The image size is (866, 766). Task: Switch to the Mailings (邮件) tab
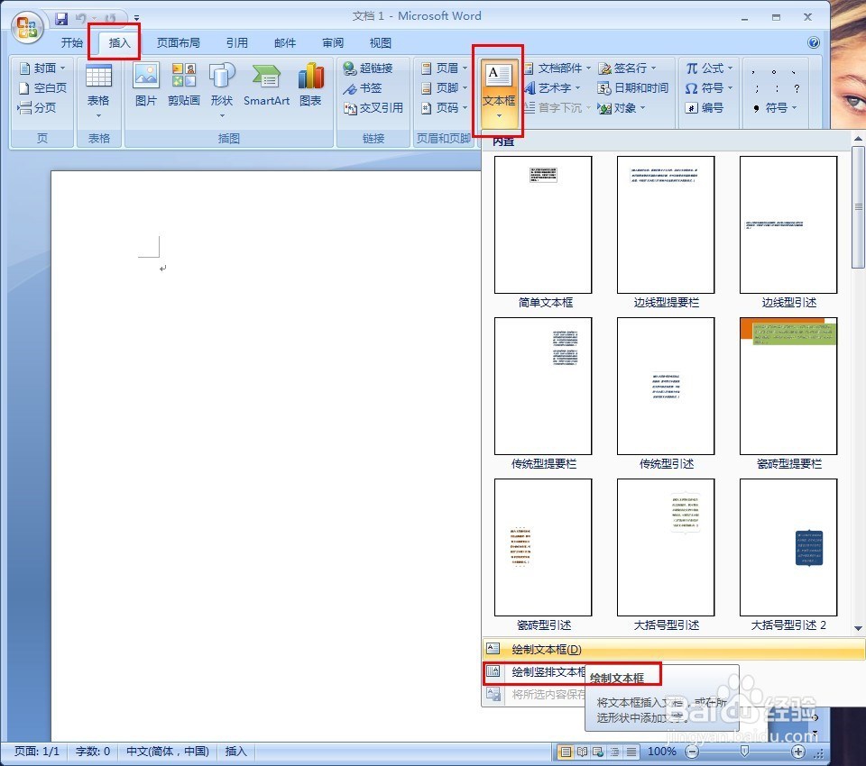click(285, 43)
